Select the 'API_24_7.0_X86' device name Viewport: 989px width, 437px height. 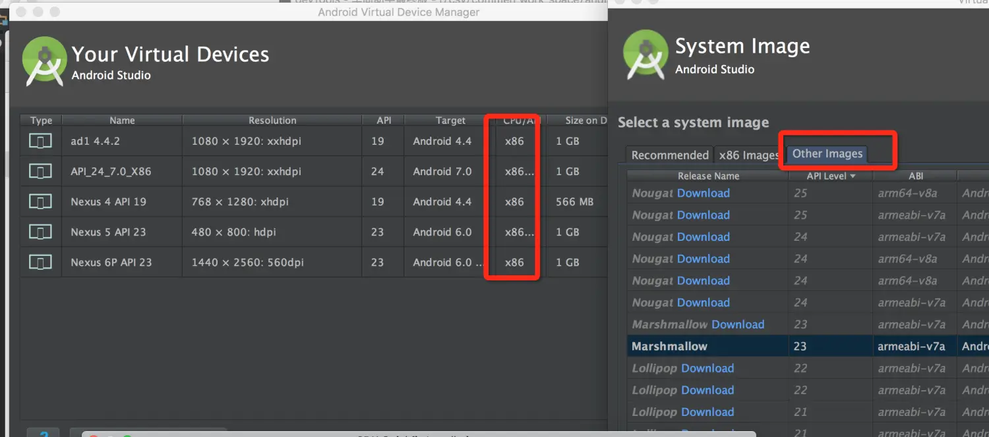coord(111,172)
